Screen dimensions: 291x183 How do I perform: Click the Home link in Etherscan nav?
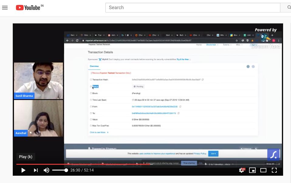[x=199, y=45]
